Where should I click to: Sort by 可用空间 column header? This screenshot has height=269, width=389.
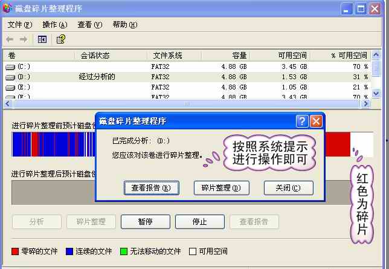pyautogui.click(x=280, y=56)
